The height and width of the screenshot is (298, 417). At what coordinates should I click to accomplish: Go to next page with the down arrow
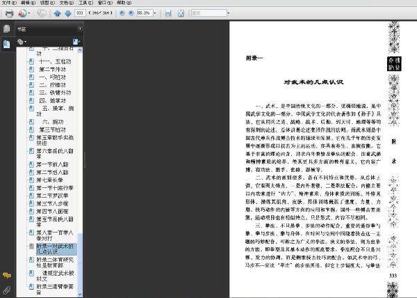click(68, 13)
